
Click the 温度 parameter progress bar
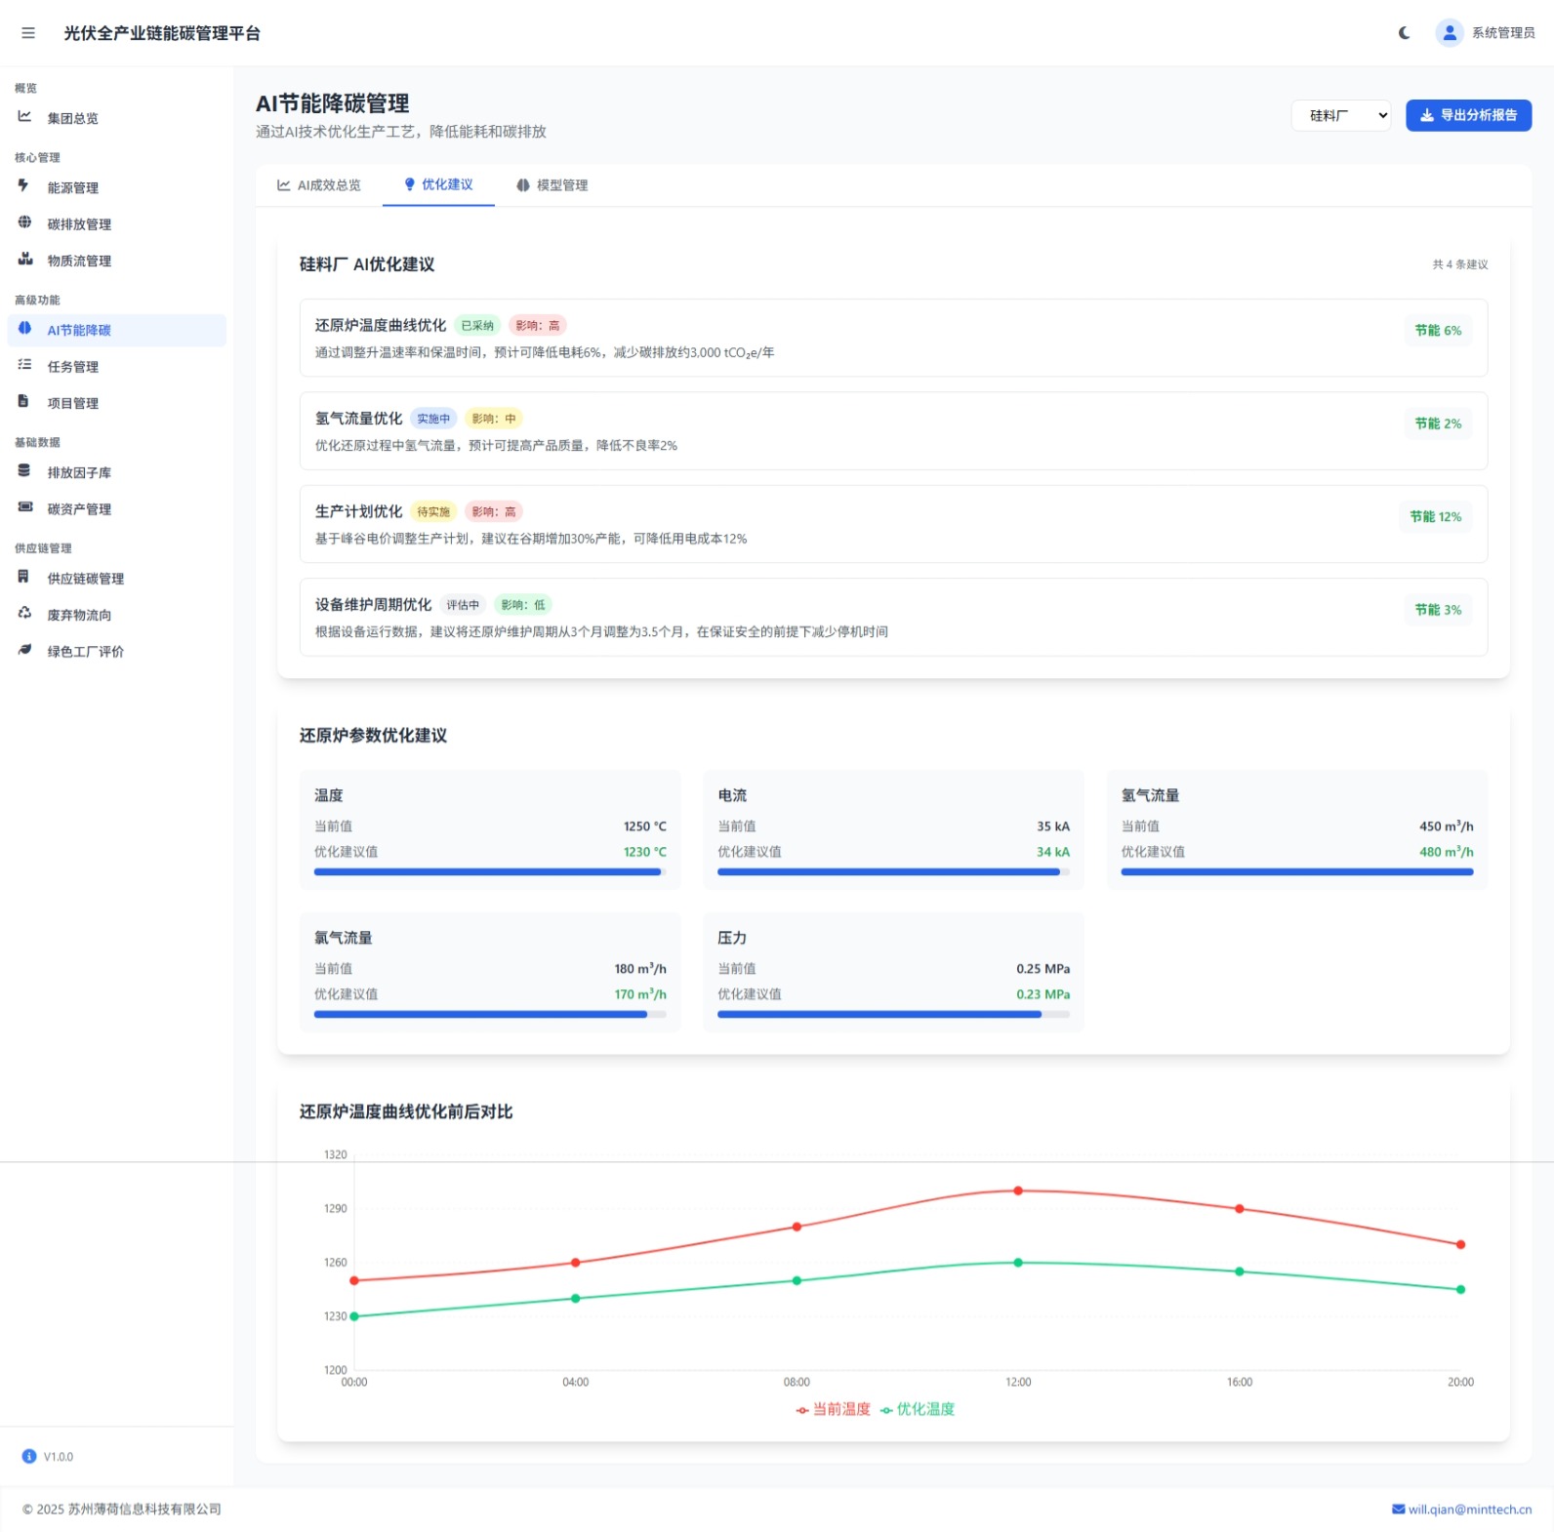point(490,872)
